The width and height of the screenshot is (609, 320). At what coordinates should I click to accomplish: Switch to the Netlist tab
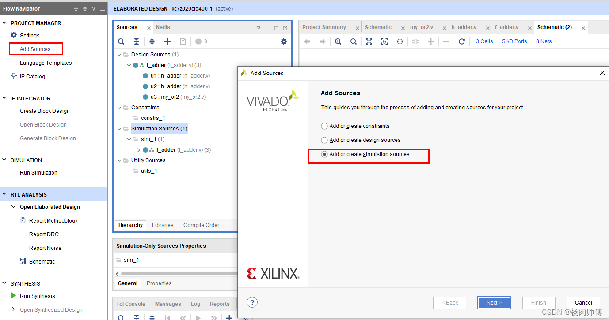(x=164, y=27)
